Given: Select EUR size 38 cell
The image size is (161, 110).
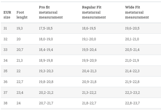Looking at the screenshot, I should pos(5,103).
